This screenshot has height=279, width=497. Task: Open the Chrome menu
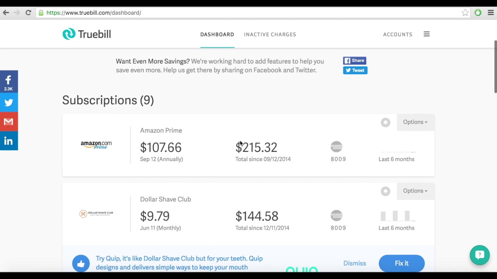point(491,13)
